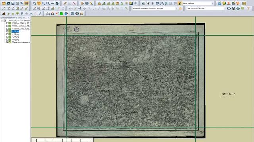Select the Measure ruler tool
The width and height of the screenshot is (254, 142).
pos(82,3)
